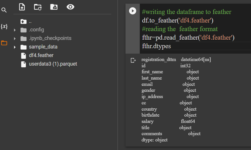This screenshot has height=150, width=251.
Task: Click email in output
Action: click(147, 84)
